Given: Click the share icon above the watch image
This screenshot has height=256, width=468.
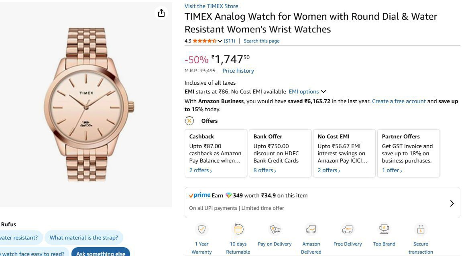Looking at the screenshot, I should 161,13.
